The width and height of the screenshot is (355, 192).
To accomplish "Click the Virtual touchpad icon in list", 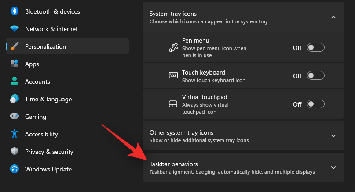I will (x=173, y=104).
